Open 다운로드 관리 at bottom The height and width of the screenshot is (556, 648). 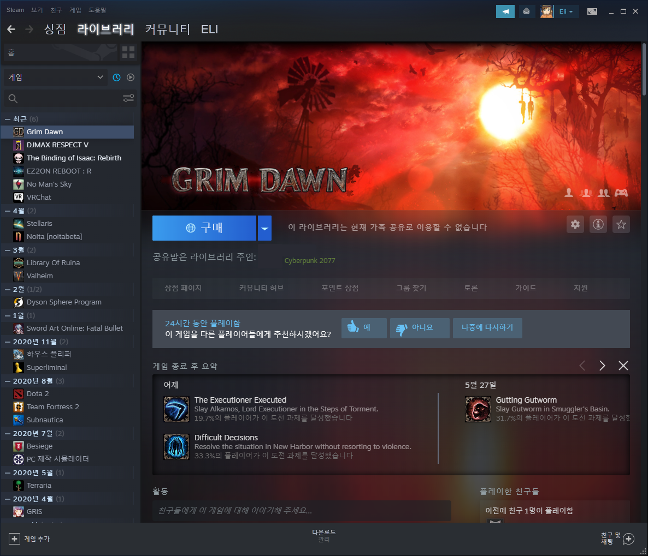(323, 536)
